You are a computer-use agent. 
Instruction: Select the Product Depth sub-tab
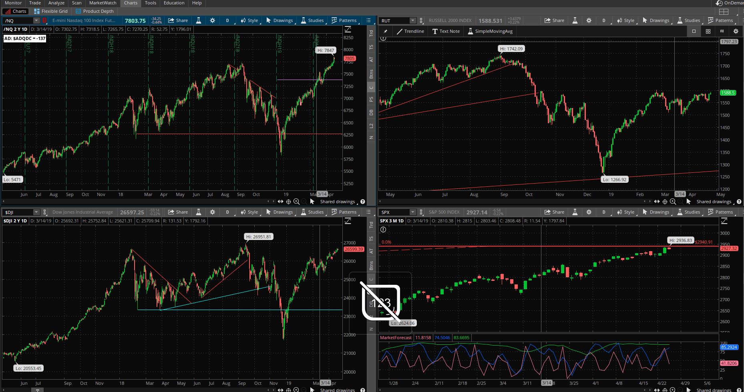[95, 11]
